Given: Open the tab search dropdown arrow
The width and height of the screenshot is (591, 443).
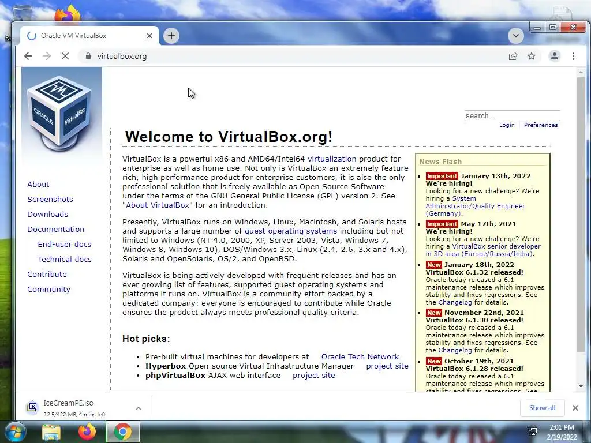Looking at the screenshot, I should (x=515, y=36).
